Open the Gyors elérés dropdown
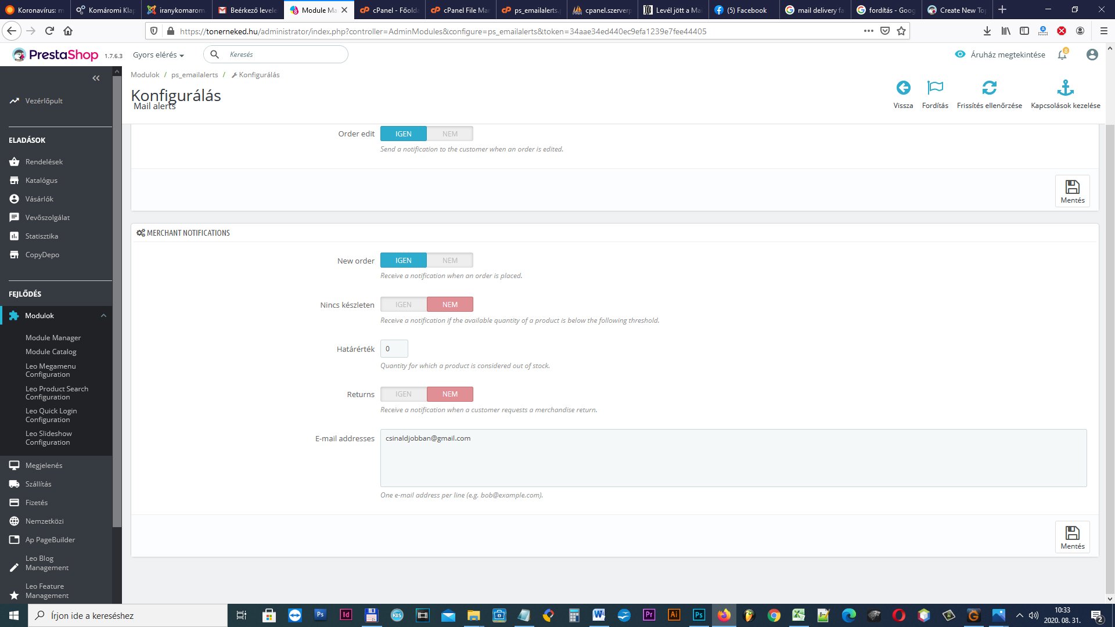 tap(158, 55)
